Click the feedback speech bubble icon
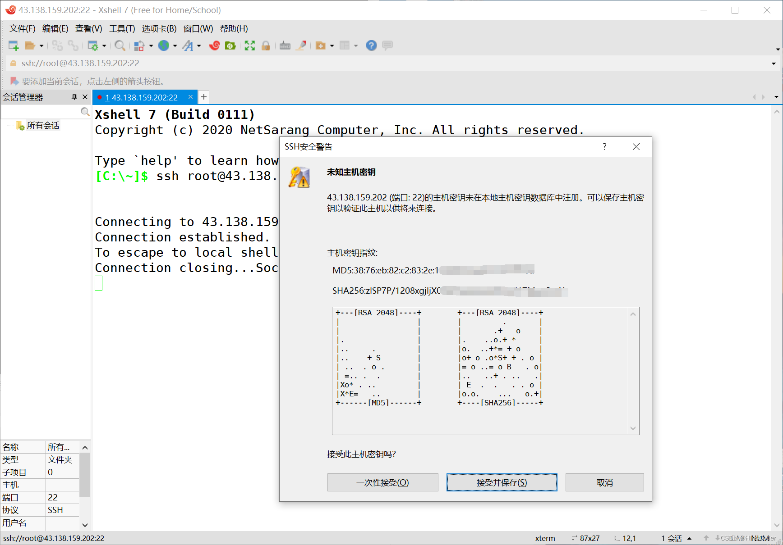This screenshot has width=783, height=545. [387, 45]
